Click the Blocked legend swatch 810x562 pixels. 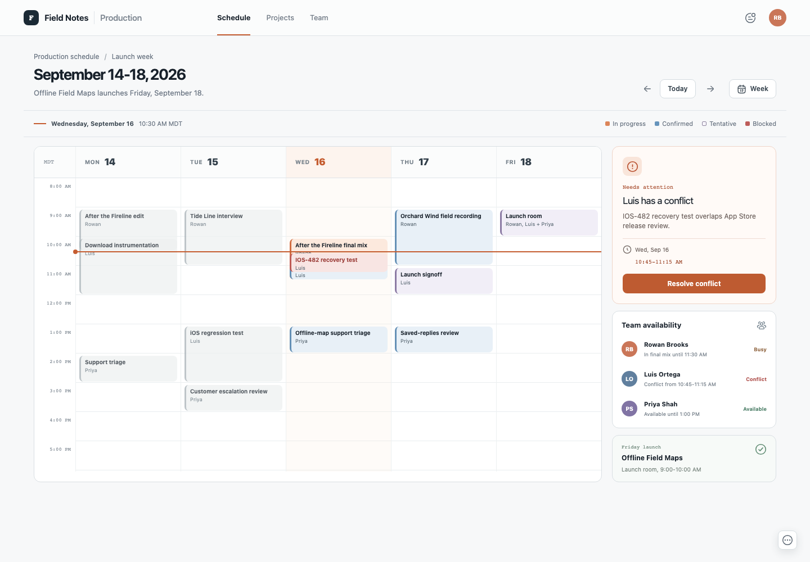pyautogui.click(x=748, y=124)
